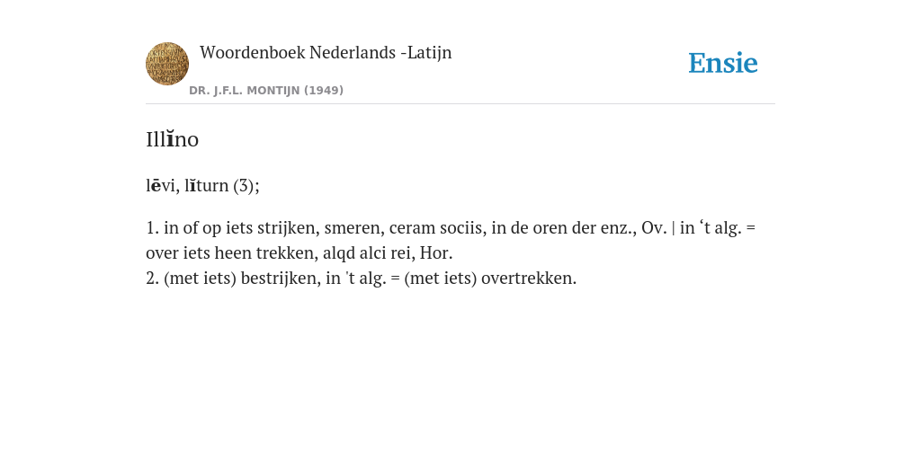921x460 pixels.
Task: Click the abbreviation 'Hor.' in the definition
Action: point(436,252)
